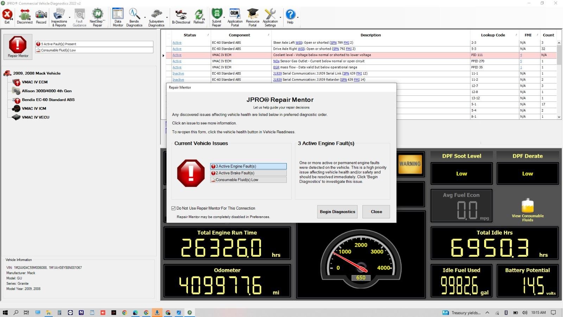Click Begin Diagnostics button
The height and width of the screenshot is (317, 563).
click(337, 212)
